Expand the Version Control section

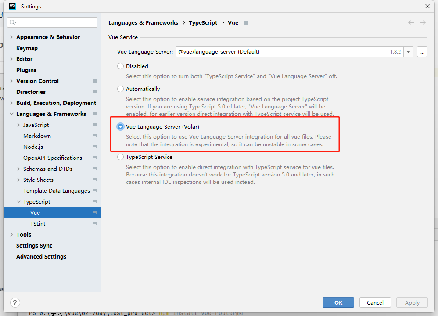point(11,81)
